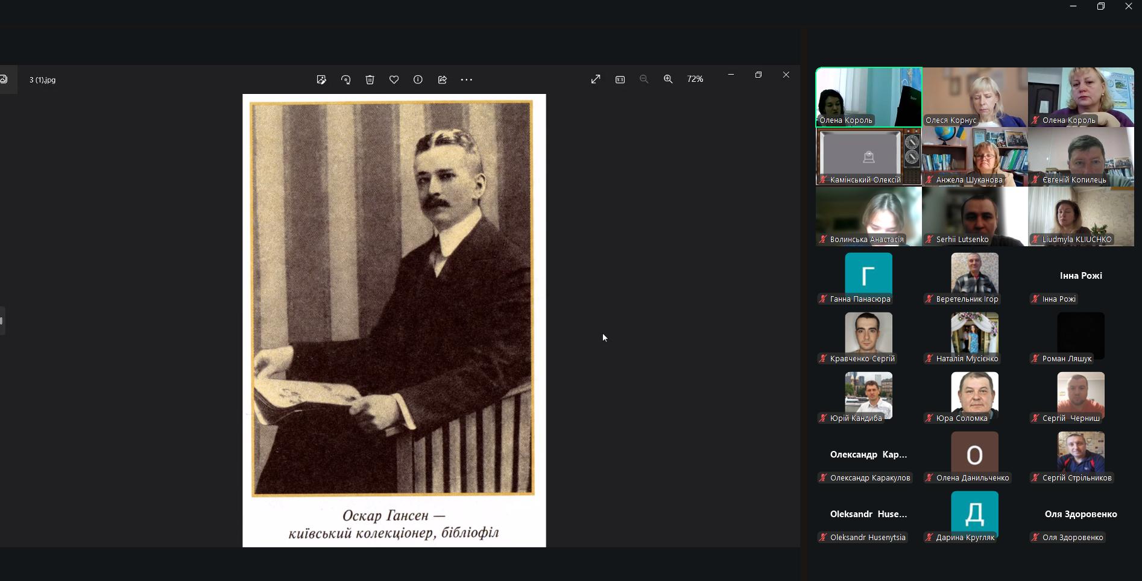
Task: Open the three-dots See more menu
Action: [466, 79]
